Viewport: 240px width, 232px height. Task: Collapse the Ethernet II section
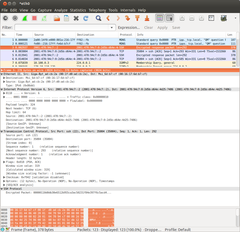coord(2,74)
